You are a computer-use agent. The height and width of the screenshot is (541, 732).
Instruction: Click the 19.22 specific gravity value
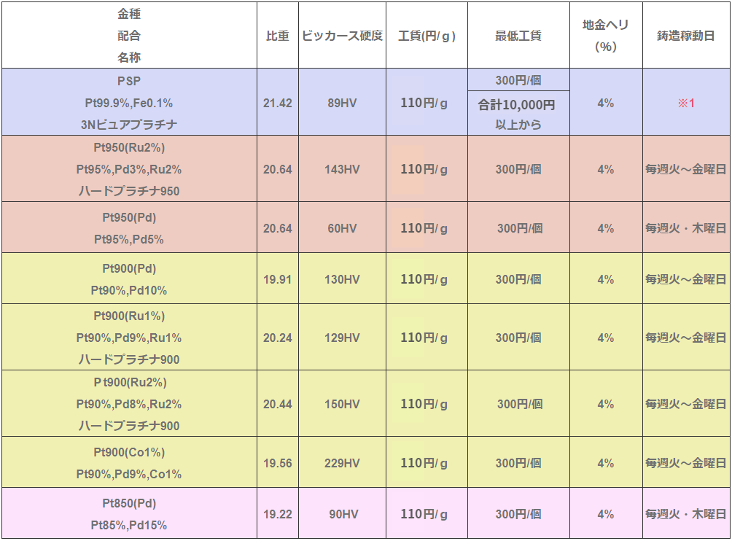point(277,514)
